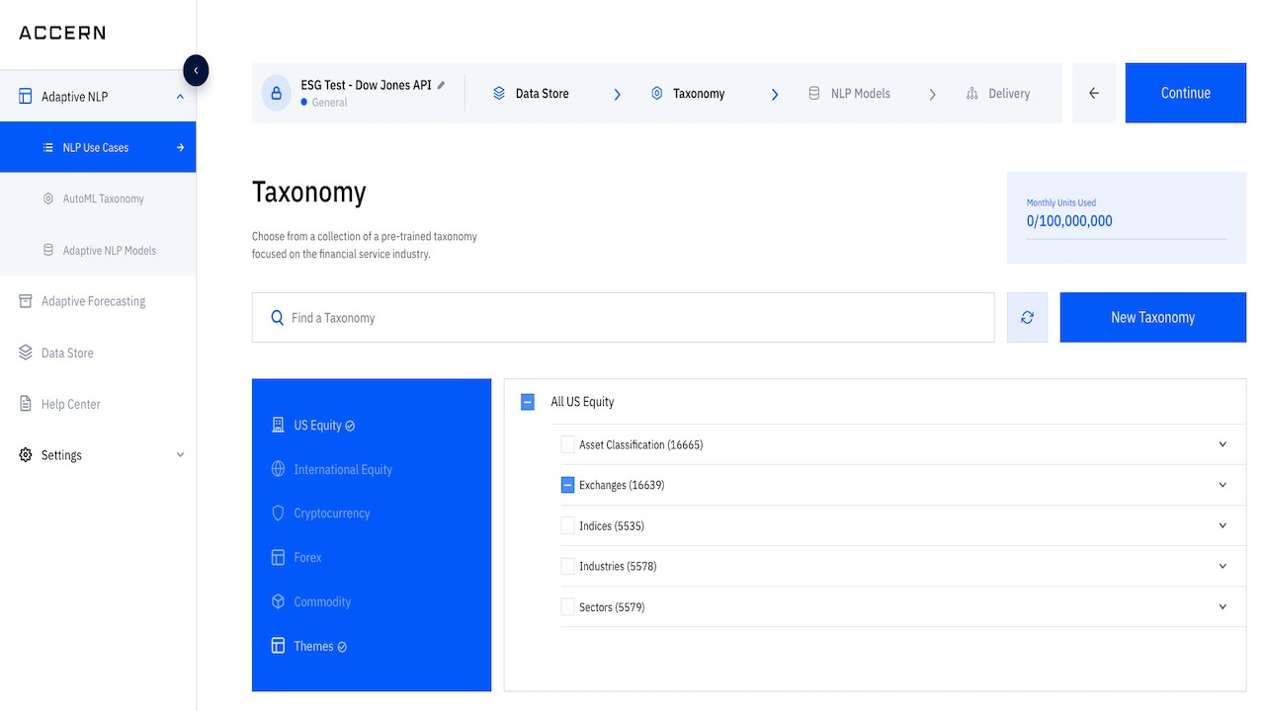
Task: Click the lock icon beside ESG Test
Action: point(276,93)
